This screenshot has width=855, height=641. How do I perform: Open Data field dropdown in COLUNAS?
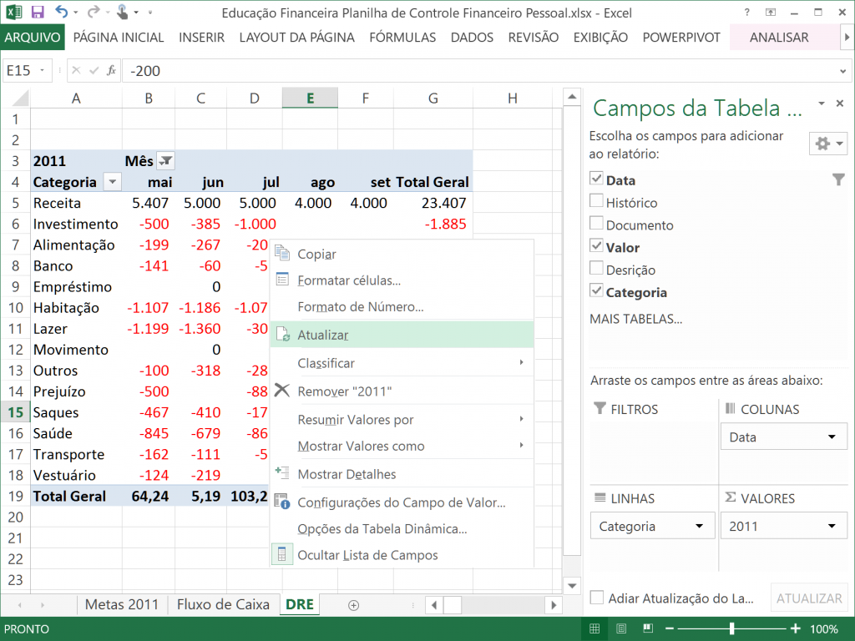click(x=832, y=437)
